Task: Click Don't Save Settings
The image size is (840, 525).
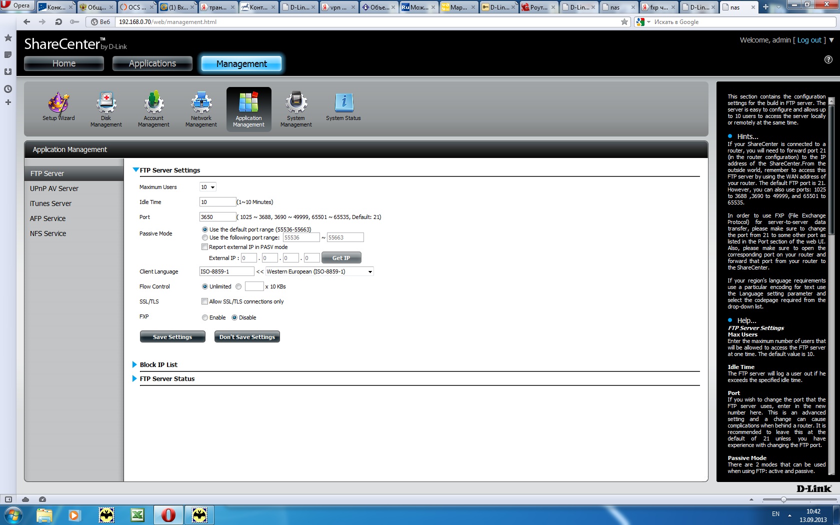Action: (247, 337)
